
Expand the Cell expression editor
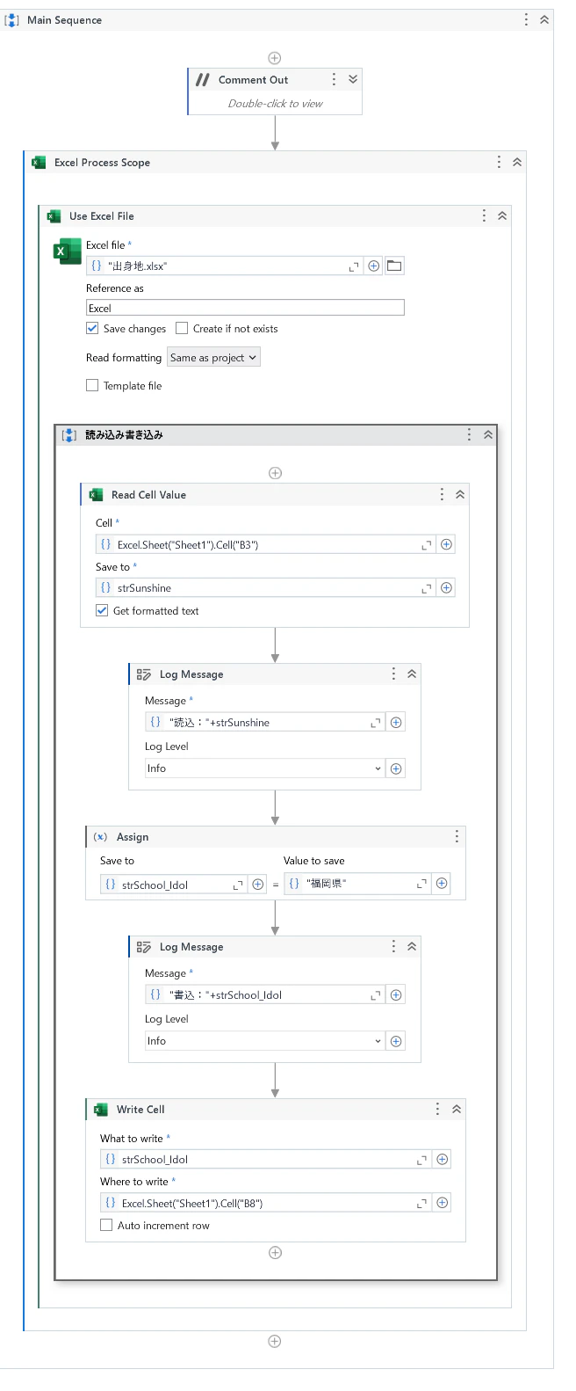point(427,545)
